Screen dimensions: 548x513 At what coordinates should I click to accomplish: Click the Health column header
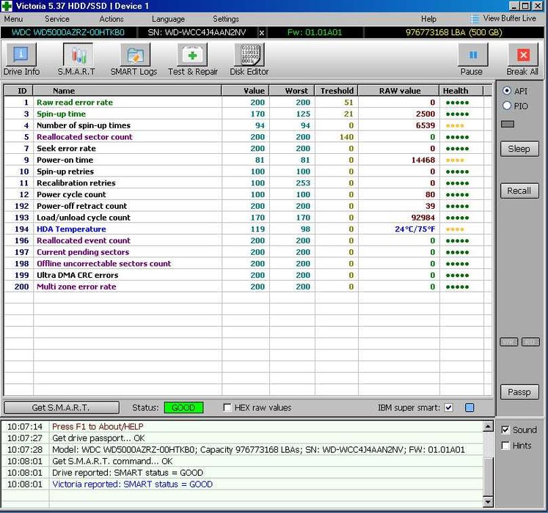[461, 91]
